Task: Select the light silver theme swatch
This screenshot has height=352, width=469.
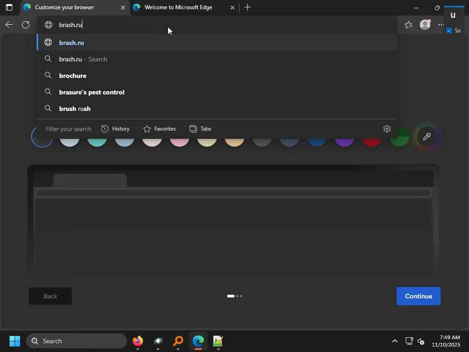Action: [70, 142]
